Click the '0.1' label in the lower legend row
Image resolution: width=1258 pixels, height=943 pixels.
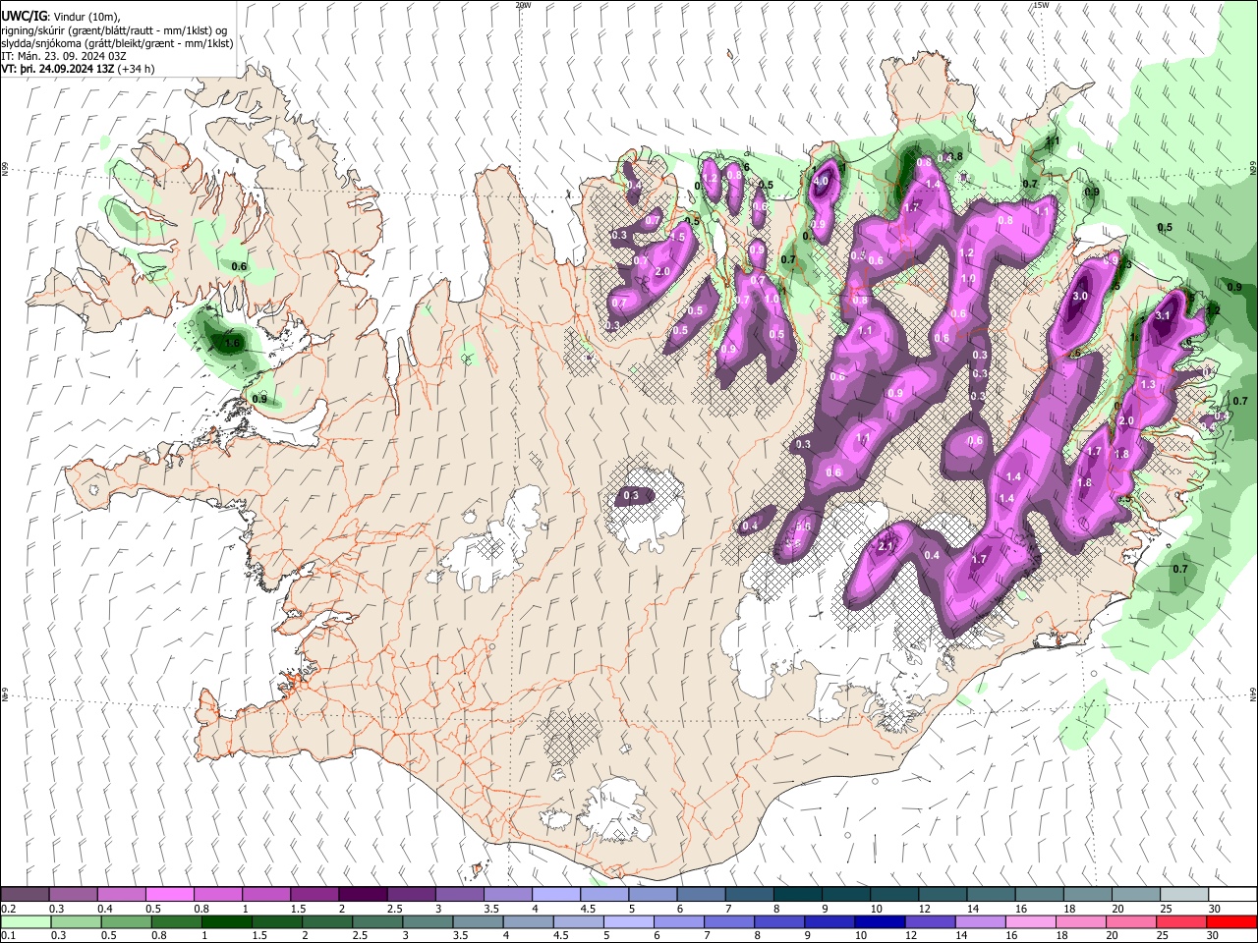click(x=9, y=935)
